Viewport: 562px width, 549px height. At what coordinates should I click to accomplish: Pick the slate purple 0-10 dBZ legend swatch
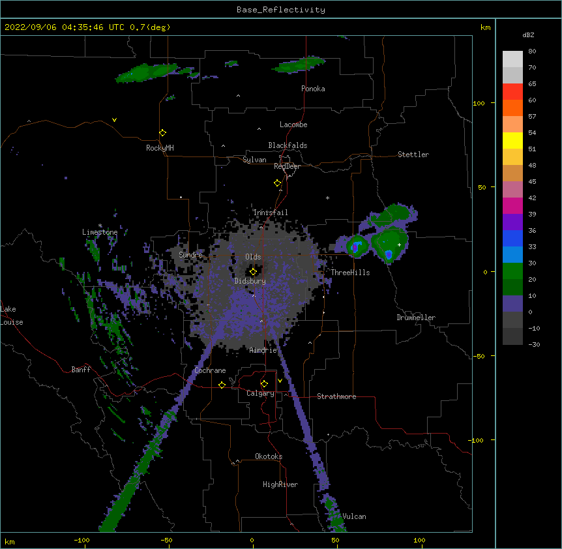click(x=512, y=304)
